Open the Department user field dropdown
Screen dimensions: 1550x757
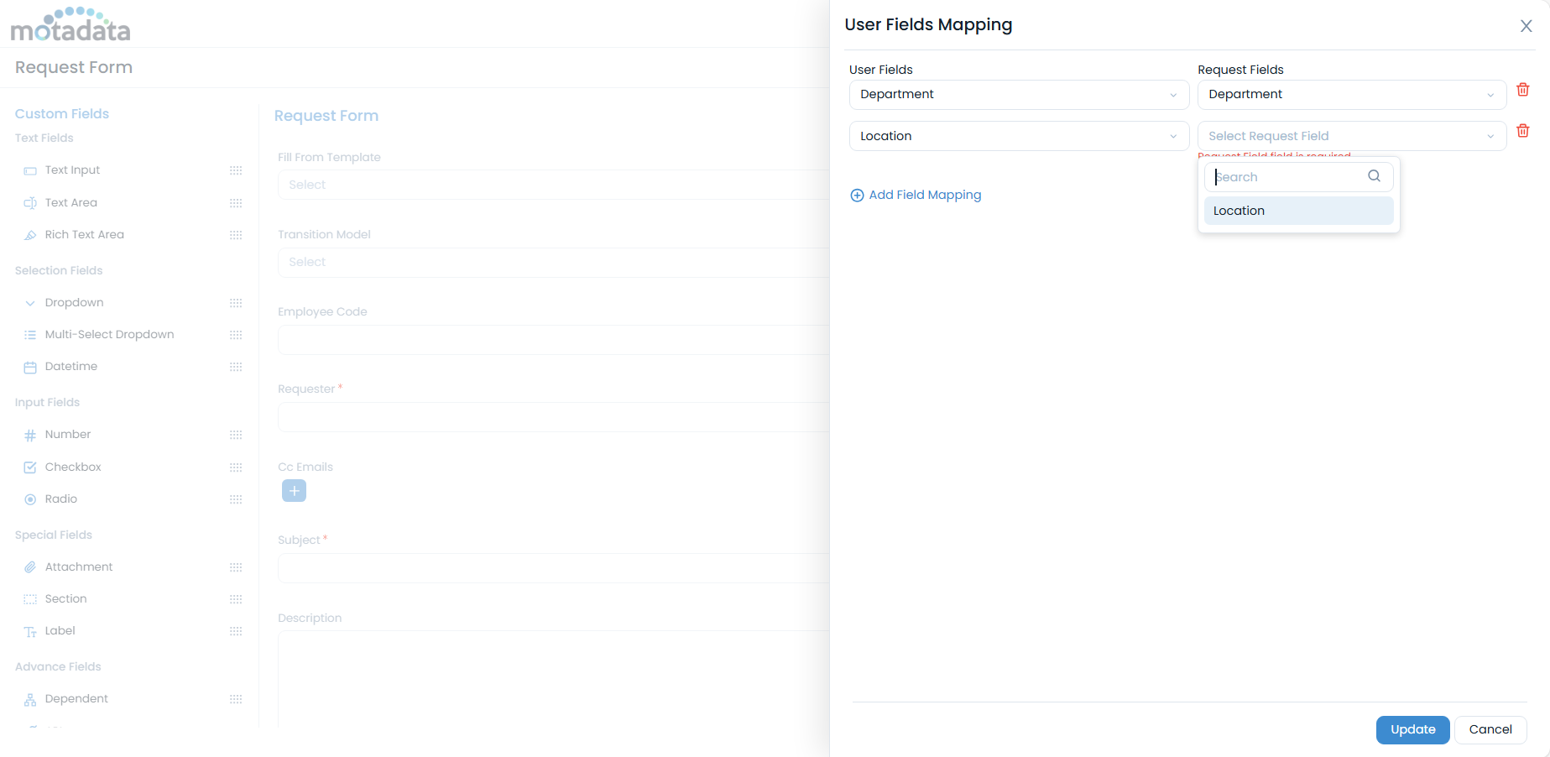coord(1018,95)
